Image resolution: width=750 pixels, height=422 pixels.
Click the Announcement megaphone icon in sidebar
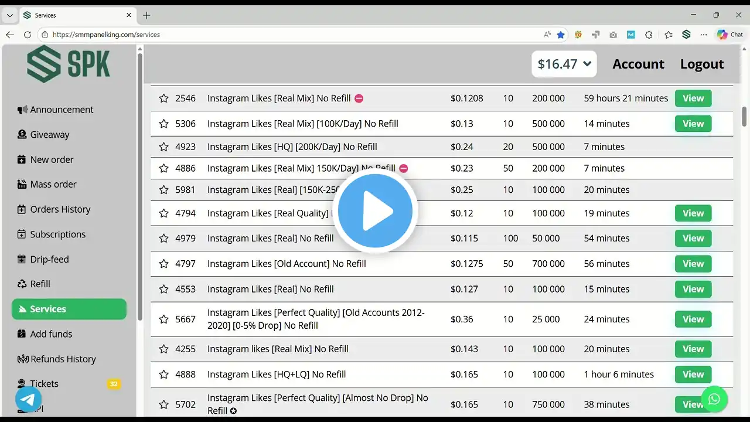[x=22, y=110]
